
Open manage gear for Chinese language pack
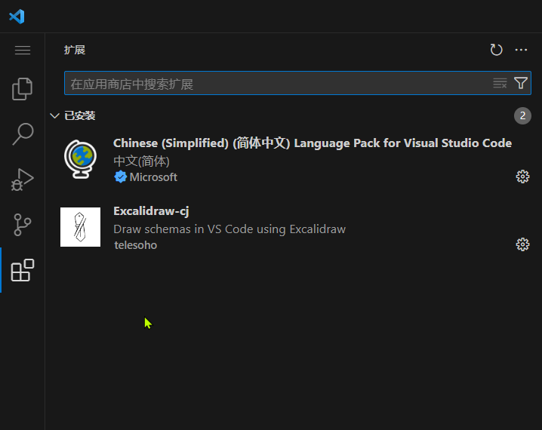[522, 177]
